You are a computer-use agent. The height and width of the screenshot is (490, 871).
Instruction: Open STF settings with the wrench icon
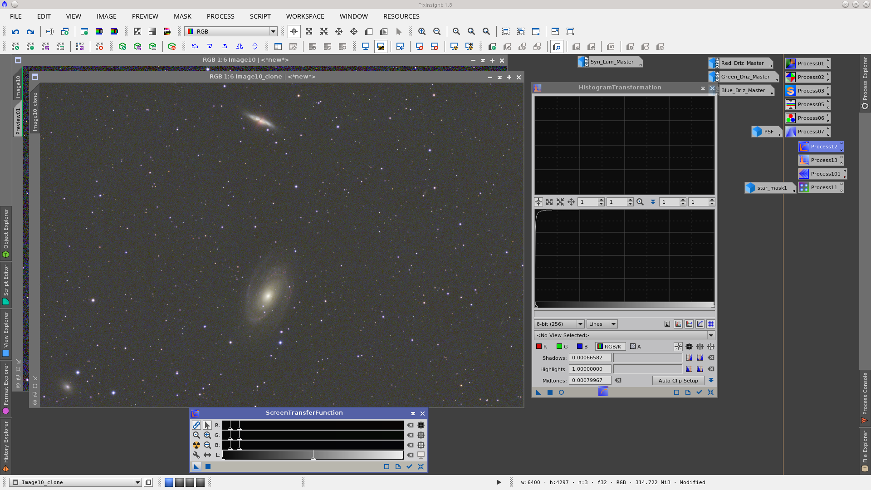196,455
